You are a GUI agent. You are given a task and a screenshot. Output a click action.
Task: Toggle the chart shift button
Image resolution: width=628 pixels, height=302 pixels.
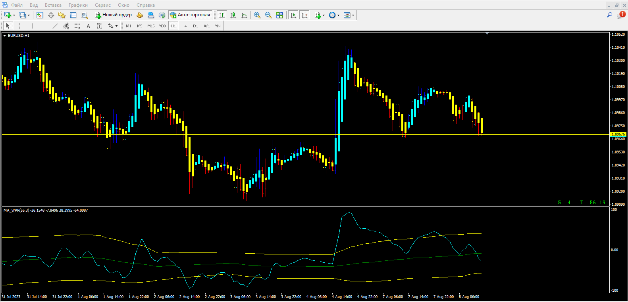click(x=304, y=15)
